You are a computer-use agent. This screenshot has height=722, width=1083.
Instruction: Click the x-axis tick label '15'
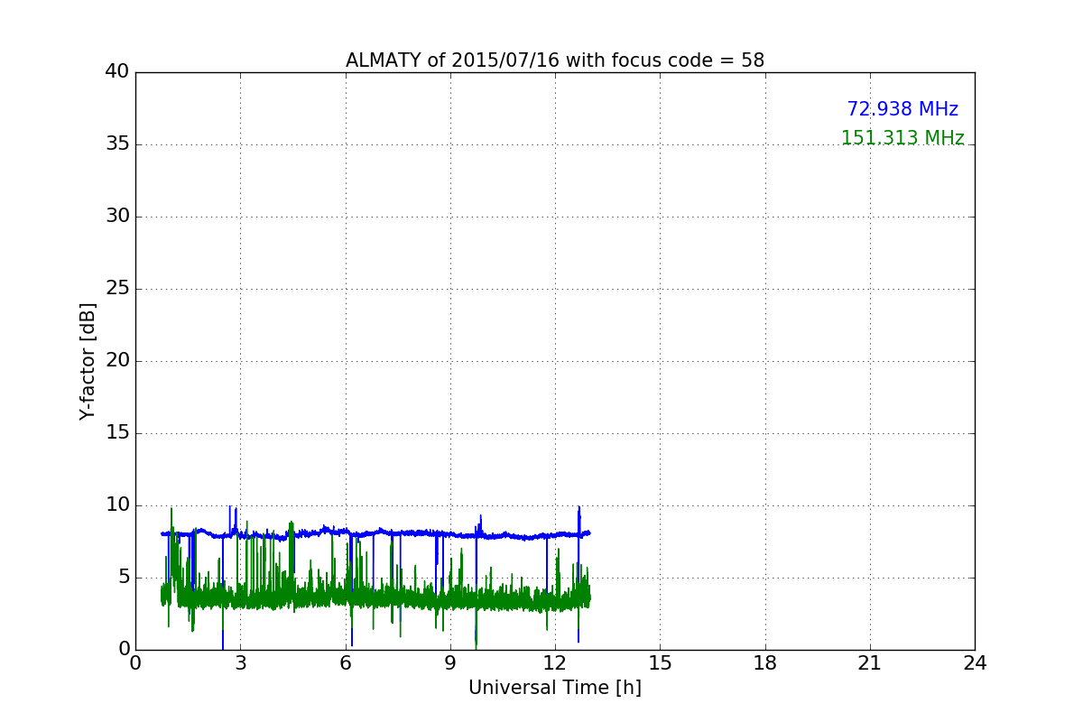coord(660,663)
